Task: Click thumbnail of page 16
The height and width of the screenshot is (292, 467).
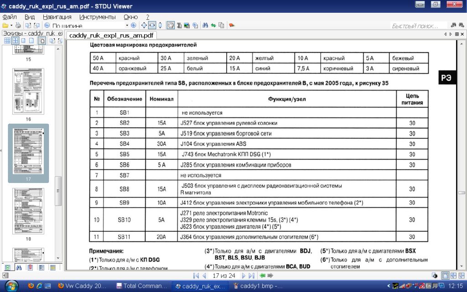Action: pyautogui.click(x=28, y=91)
